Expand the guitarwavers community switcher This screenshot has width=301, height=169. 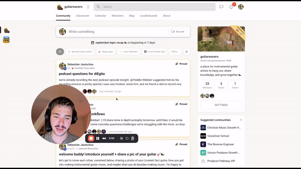[88, 7]
